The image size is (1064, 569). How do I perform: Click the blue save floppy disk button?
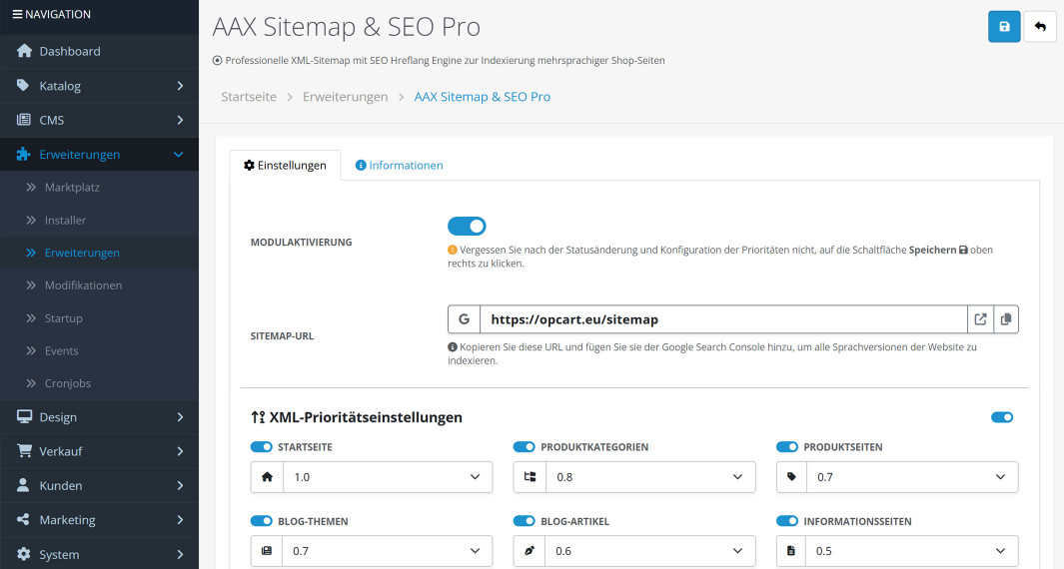tap(1004, 27)
